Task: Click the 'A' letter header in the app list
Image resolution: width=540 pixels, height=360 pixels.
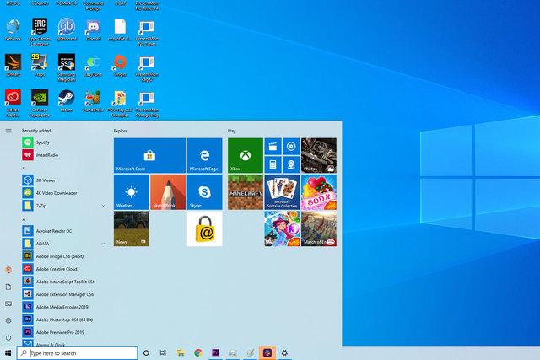Action: click(x=24, y=219)
